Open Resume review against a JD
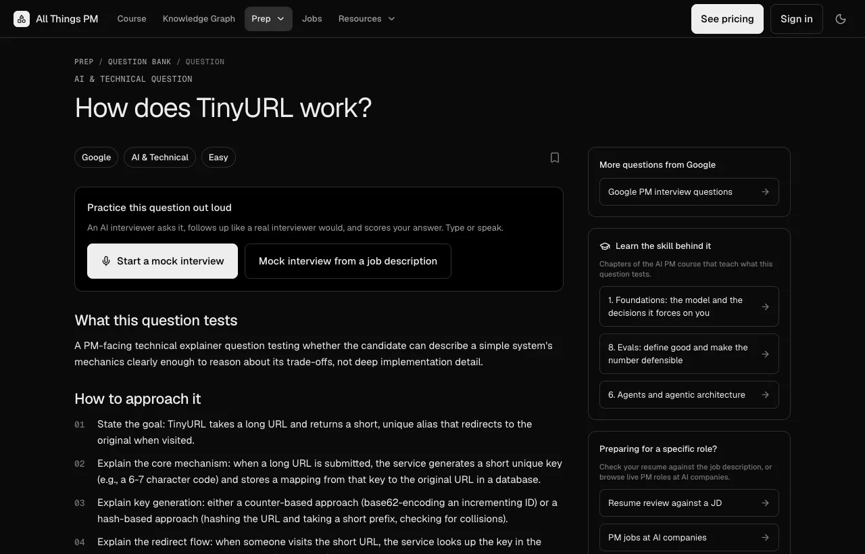This screenshot has width=865, height=554. pyautogui.click(x=689, y=503)
